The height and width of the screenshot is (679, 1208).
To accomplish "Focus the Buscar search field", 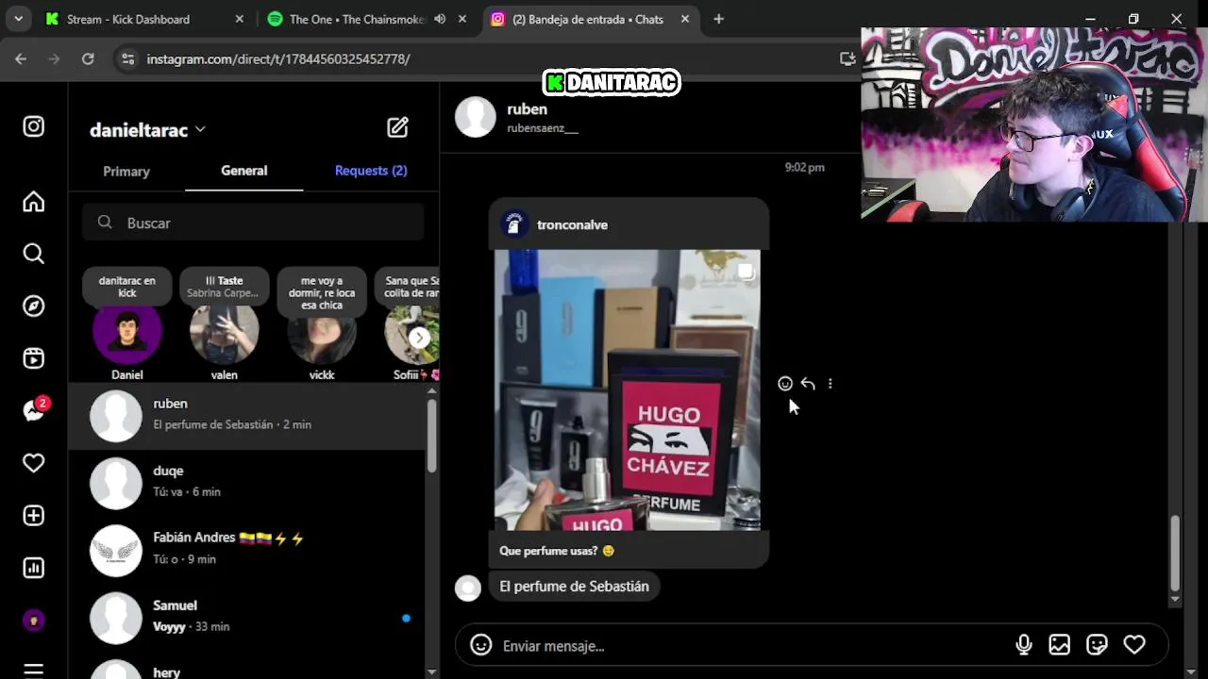I will point(253,223).
